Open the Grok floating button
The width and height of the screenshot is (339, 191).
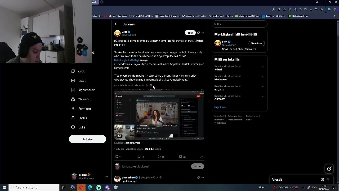click(x=329, y=169)
